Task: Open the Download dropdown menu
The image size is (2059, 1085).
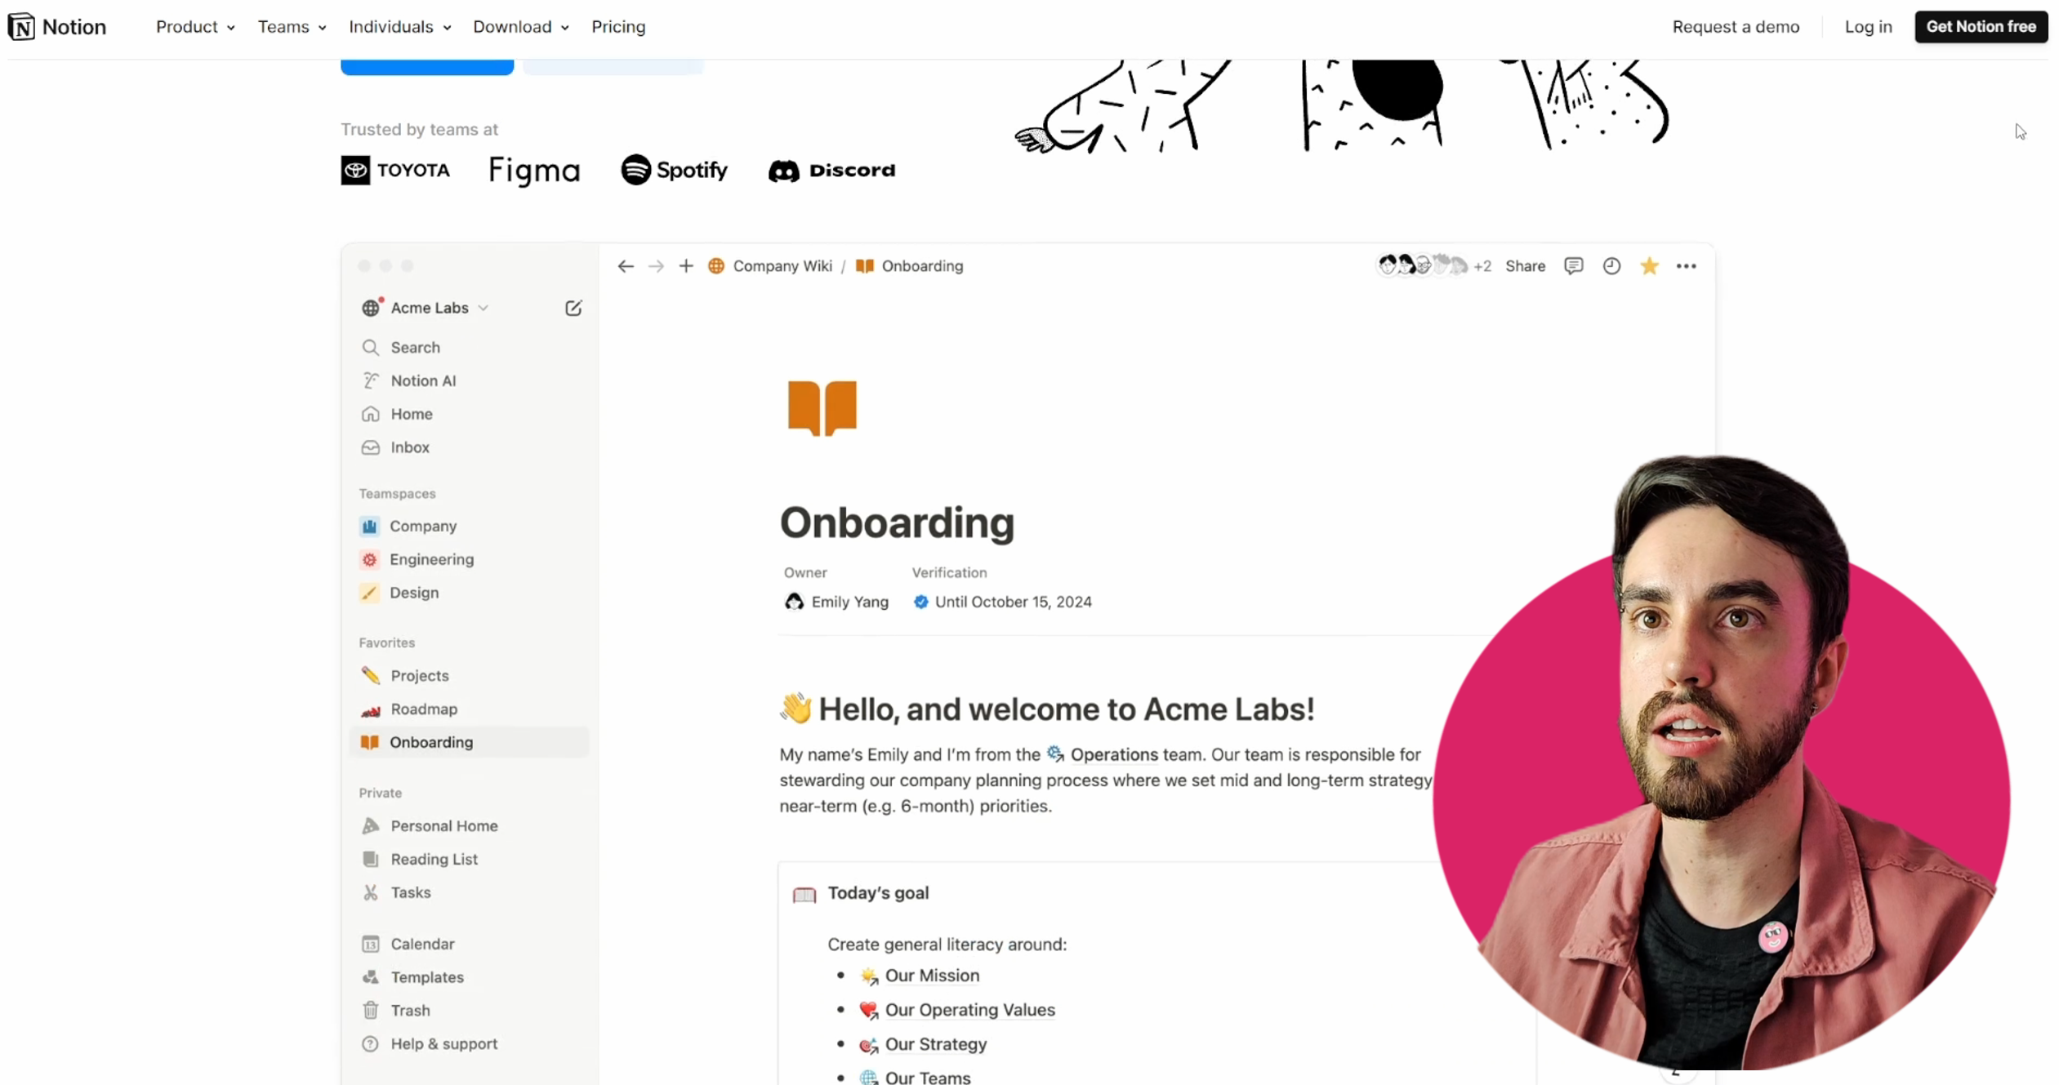Action: 520,27
